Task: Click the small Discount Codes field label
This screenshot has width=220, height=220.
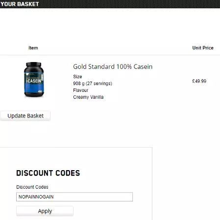Action: [x=32, y=187]
